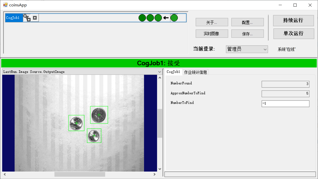Click the black arrow between status circles
Screen dimensions: 318x179
(166, 18)
